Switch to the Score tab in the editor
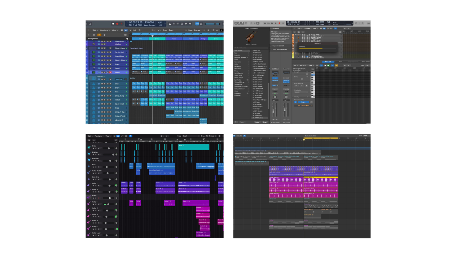The width and height of the screenshot is (456, 257). 341,62
